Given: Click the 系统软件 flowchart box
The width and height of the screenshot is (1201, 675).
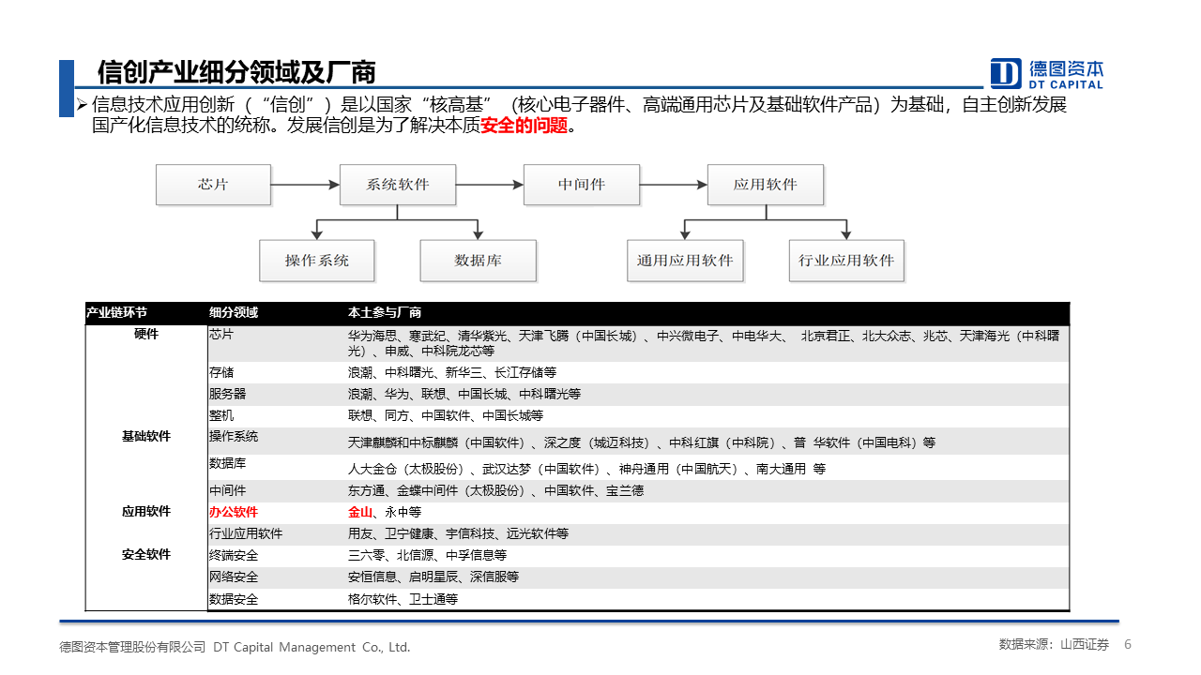Looking at the screenshot, I should coord(397,185).
